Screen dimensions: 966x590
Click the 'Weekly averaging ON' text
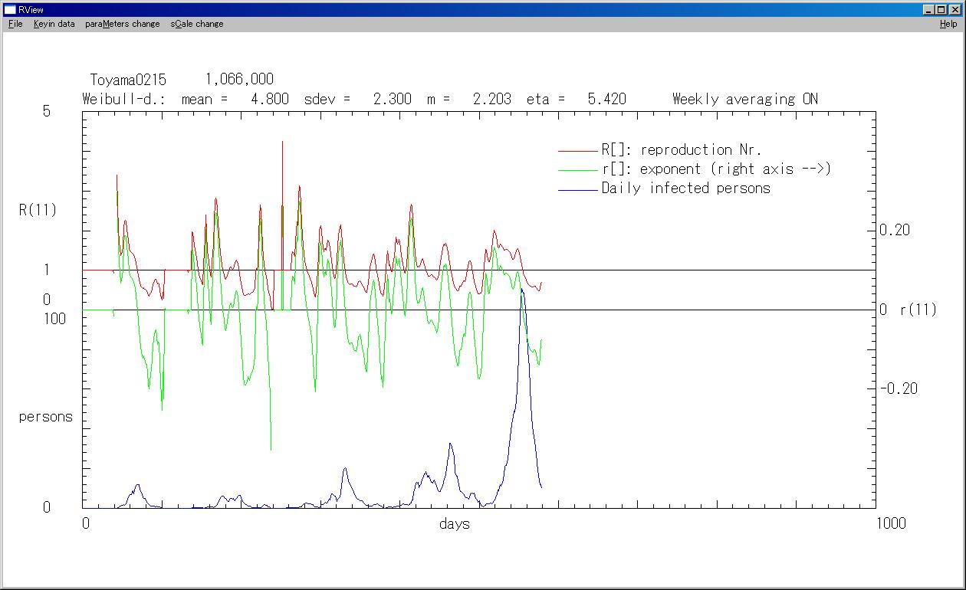(744, 99)
